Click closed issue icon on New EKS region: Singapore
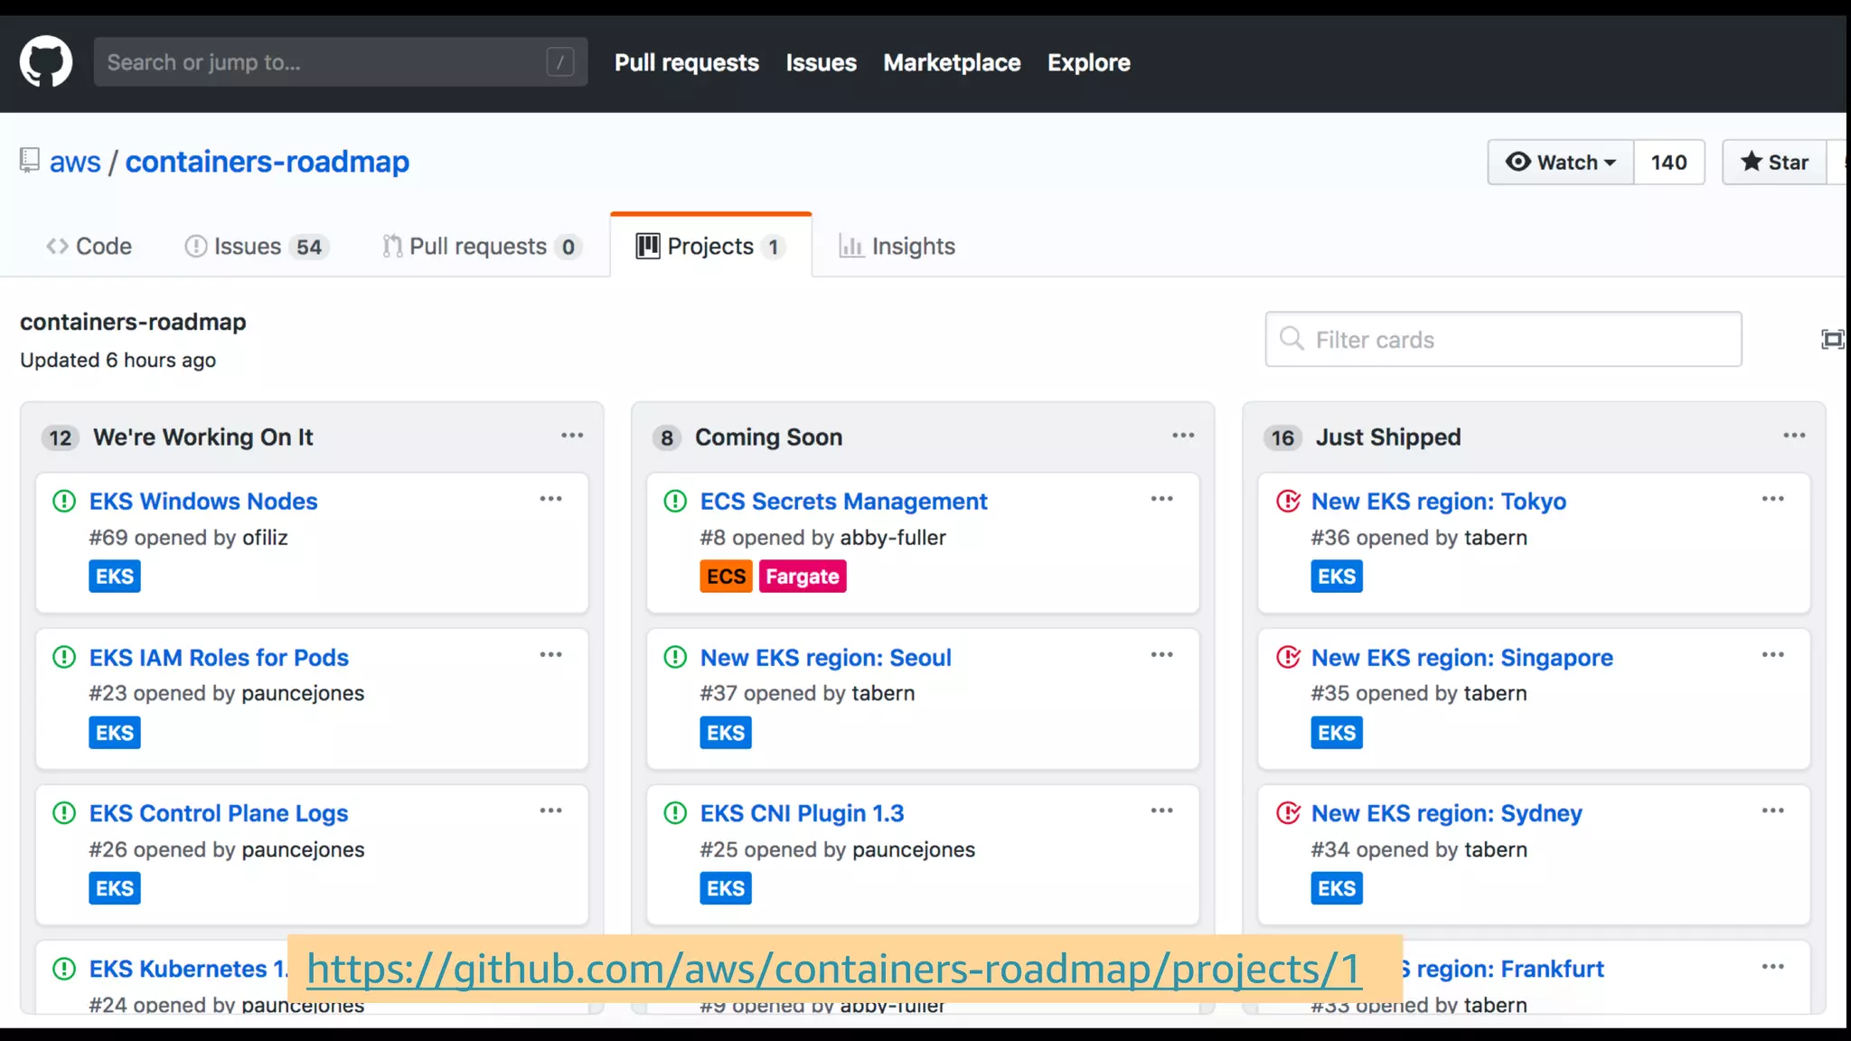 (1288, 657)
